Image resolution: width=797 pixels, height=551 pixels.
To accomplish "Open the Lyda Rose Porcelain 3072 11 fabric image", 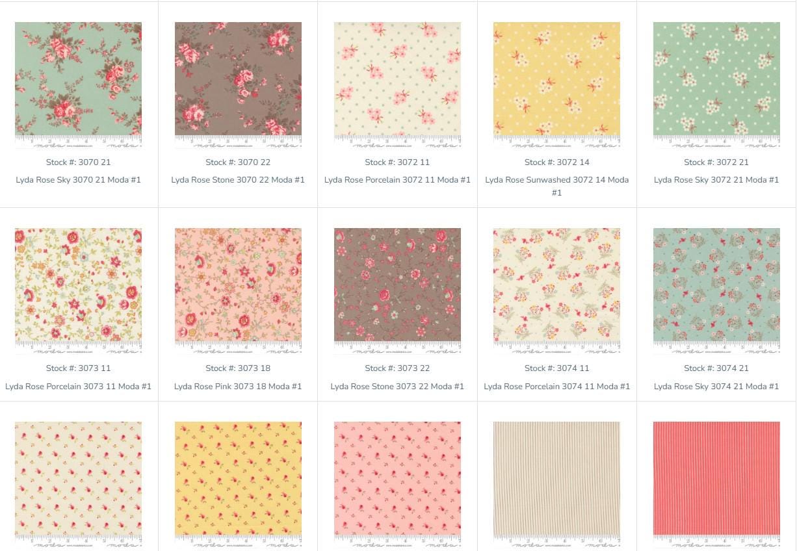I will pos(397,85).
